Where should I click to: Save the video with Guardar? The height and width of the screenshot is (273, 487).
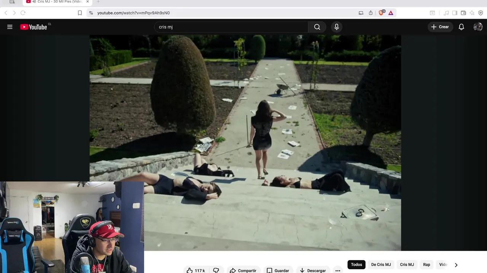[x=278, y=270]
